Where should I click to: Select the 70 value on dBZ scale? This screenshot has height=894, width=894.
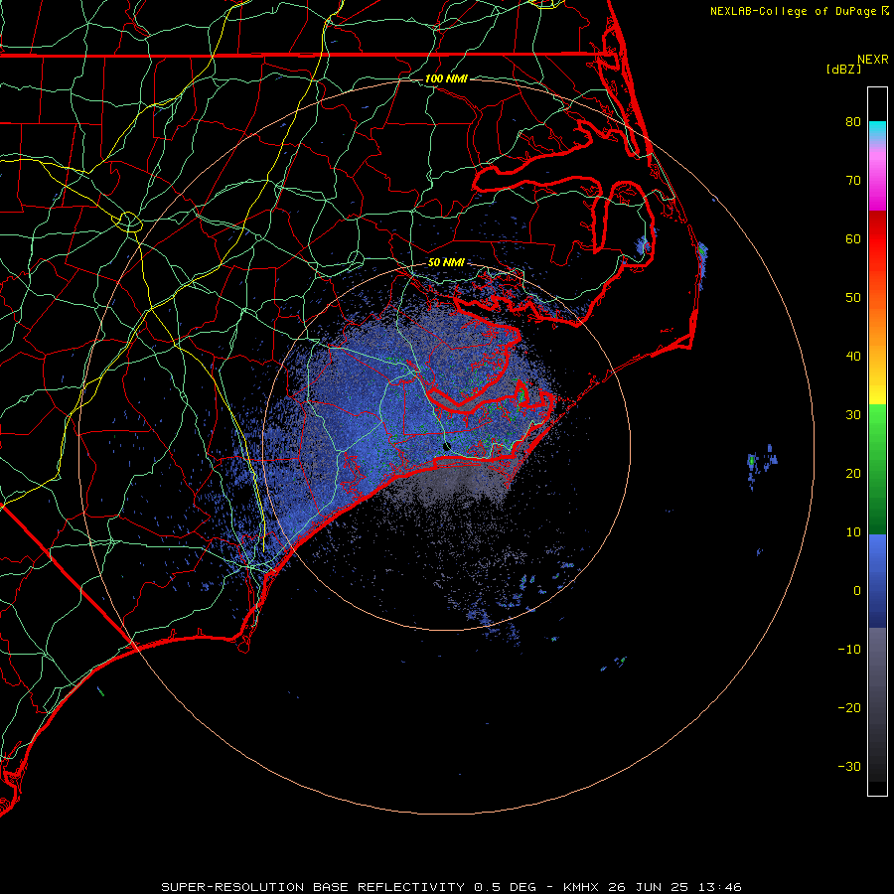tap(853, 180)
